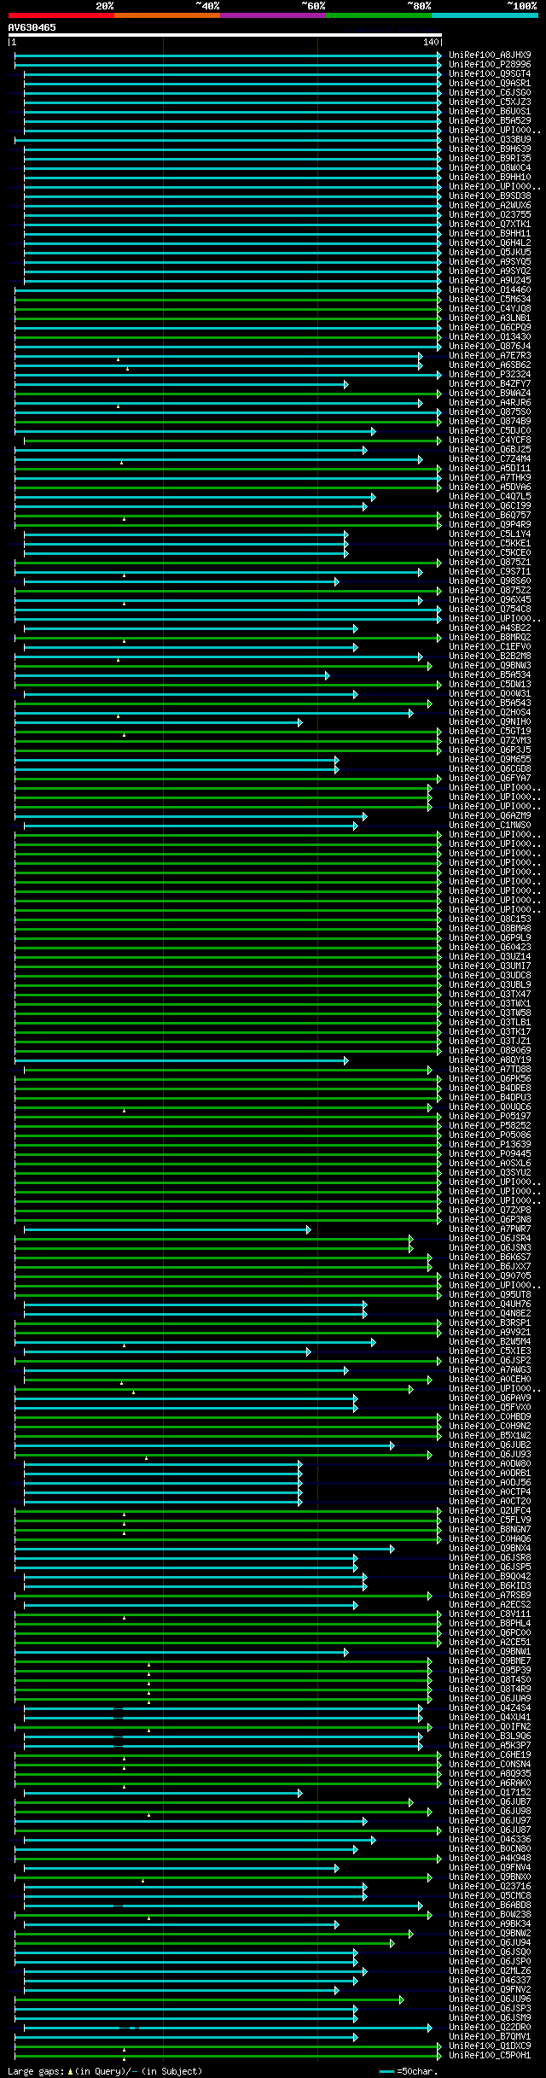
Task: Select hit label UniRef100_Q4UH76
Action: pos(490,1304)
